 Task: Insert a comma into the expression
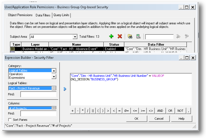(x=188, y=111)
